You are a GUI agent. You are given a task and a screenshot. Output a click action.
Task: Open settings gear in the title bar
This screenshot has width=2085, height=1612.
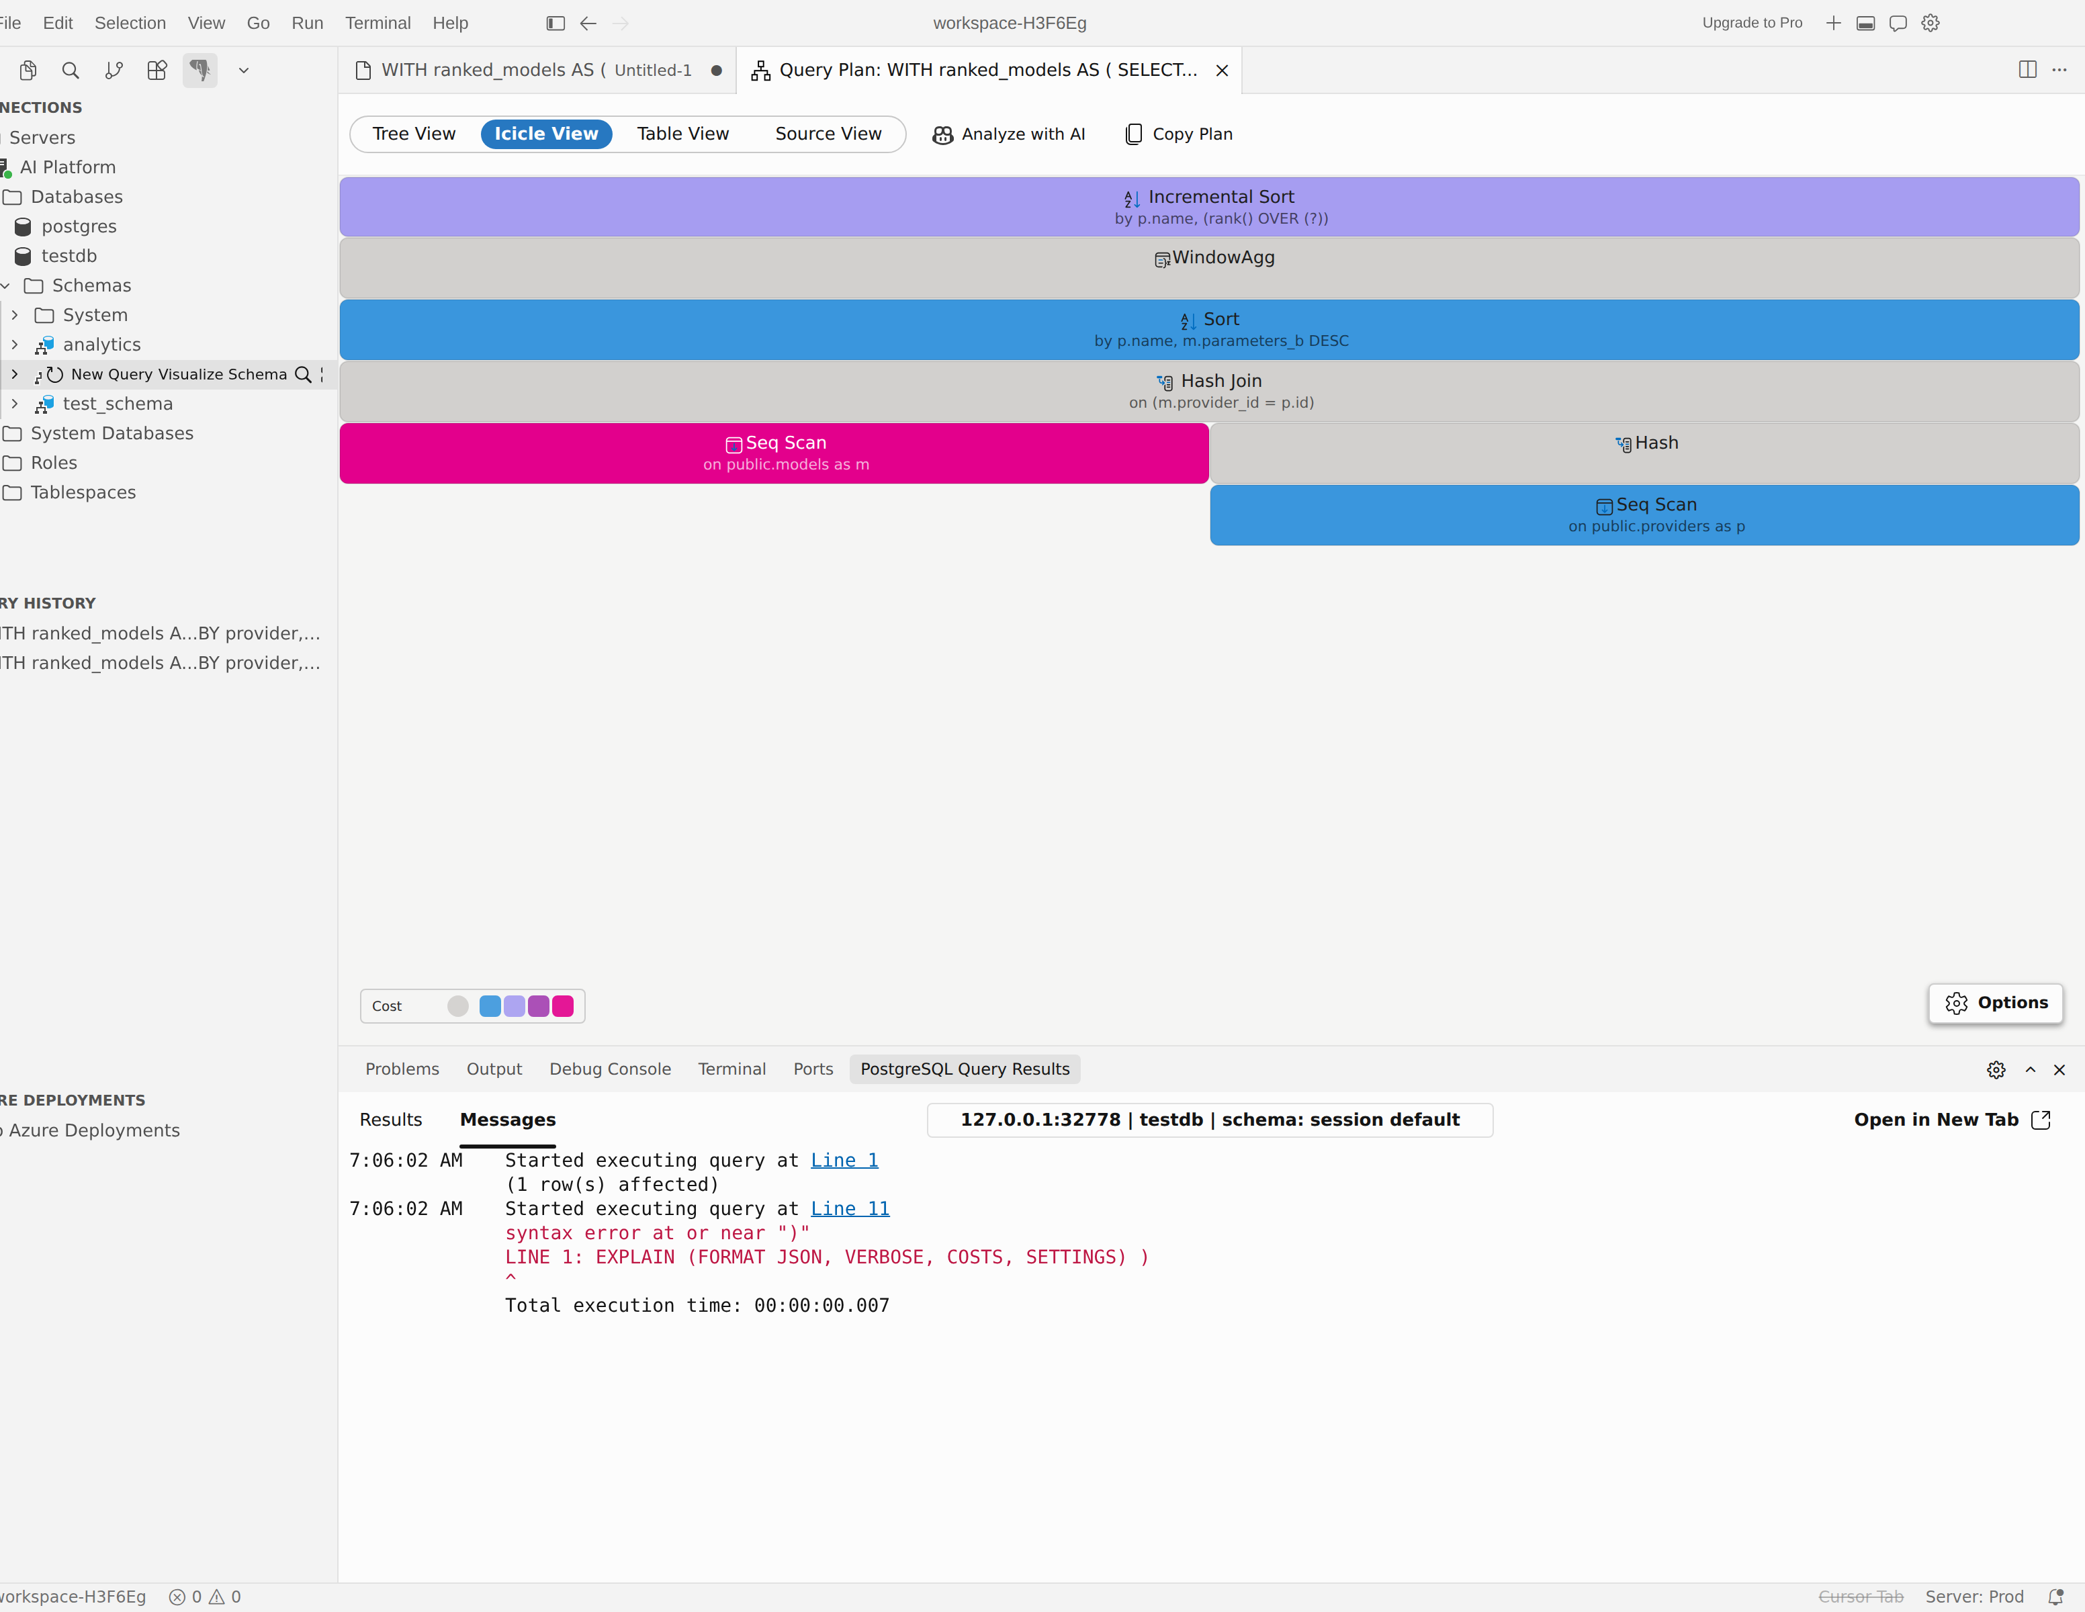coord(1931,23)
